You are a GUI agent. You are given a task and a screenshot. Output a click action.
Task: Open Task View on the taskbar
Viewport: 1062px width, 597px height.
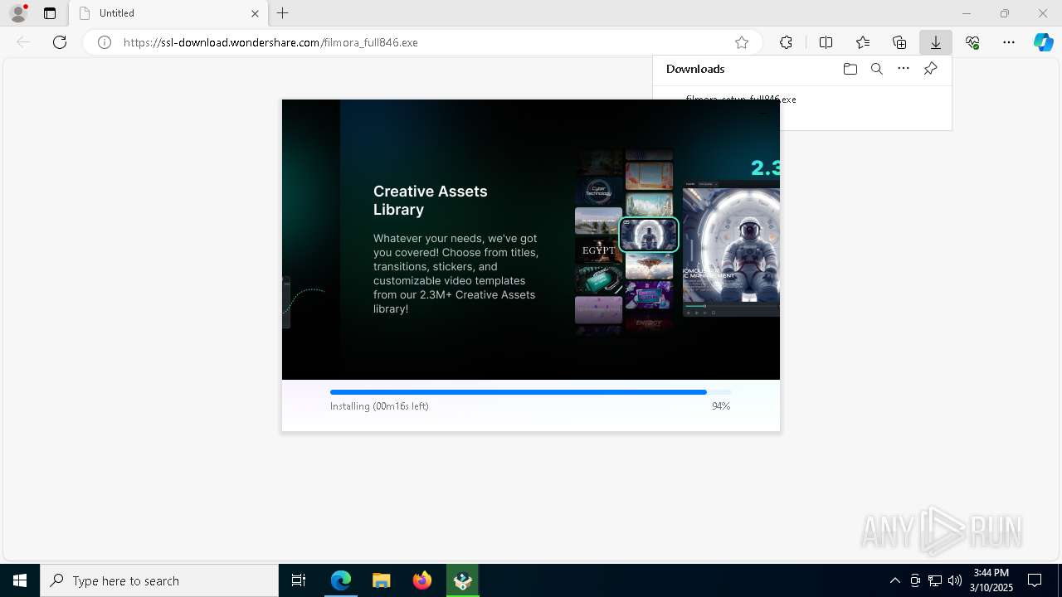(x=299, y=580)
